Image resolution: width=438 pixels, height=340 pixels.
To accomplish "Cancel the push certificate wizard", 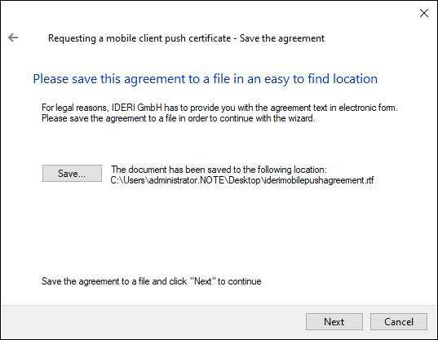I will tap(399, 321).
